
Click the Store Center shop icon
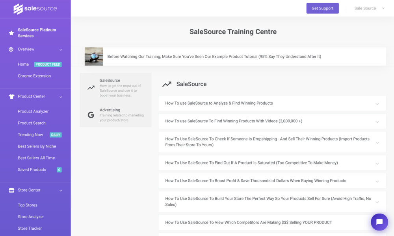(x=11, y=190)
